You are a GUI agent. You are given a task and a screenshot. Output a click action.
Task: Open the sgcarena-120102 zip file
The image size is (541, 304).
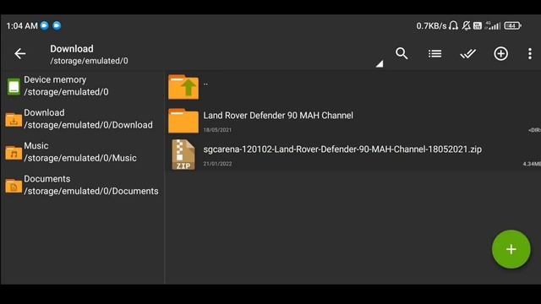tap(353, 155)
